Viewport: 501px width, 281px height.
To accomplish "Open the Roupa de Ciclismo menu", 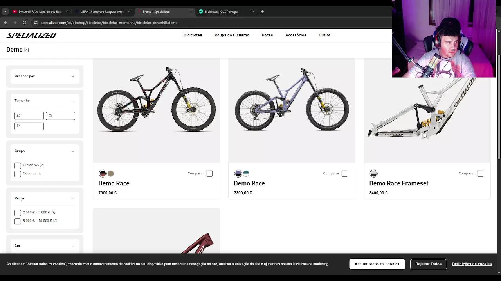I will pos(232,35).
